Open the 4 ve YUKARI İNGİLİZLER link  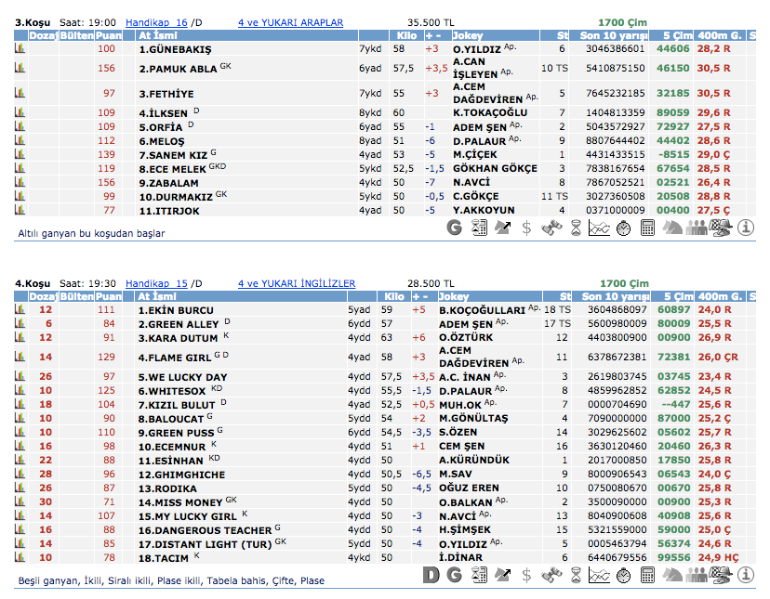pyautogui.click(x=297, y=283)
